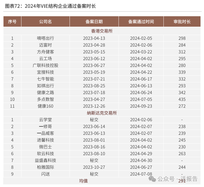Select company name '嘀嗒出行'
Image resolution: width=204 pixels, height=187 pixels.
[x=45, y=38]
